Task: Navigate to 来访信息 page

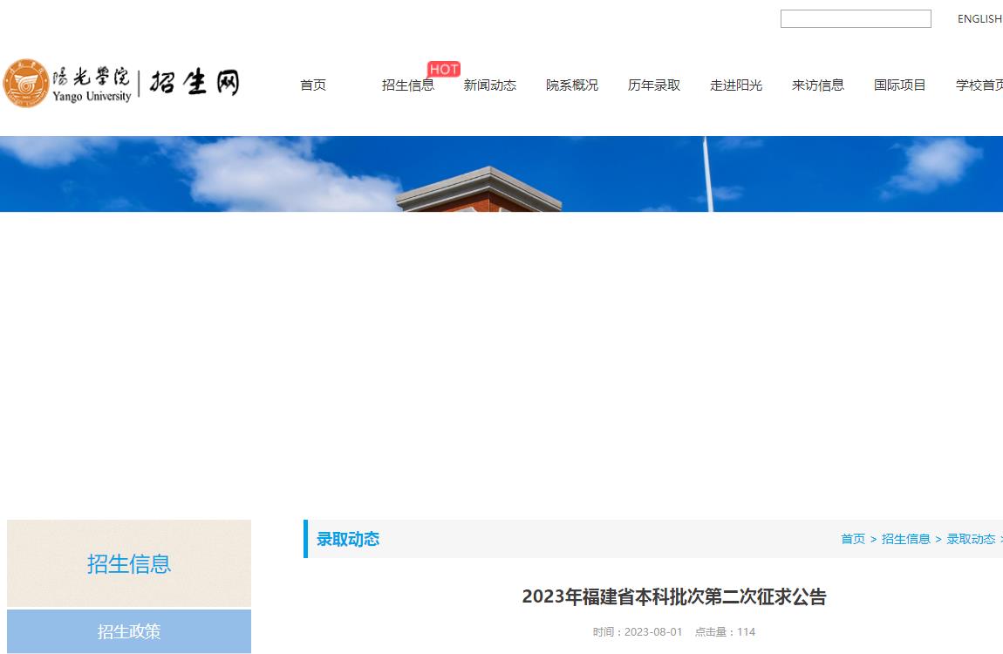Action: pos(817,85)
